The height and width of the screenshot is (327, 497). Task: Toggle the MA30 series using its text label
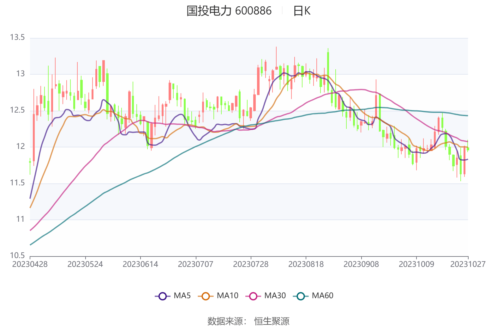[x=275, y=296]
